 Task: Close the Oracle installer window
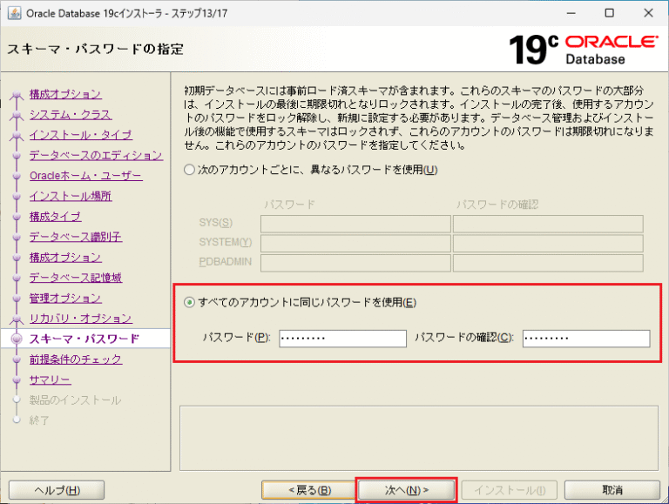[x=648, y=13]
